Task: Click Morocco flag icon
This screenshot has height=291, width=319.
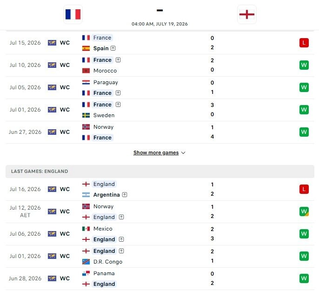Action: point(86,71)
